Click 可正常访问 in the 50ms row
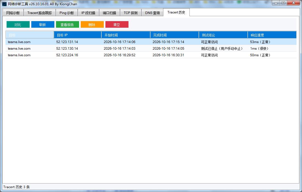 tap(209, 55)
